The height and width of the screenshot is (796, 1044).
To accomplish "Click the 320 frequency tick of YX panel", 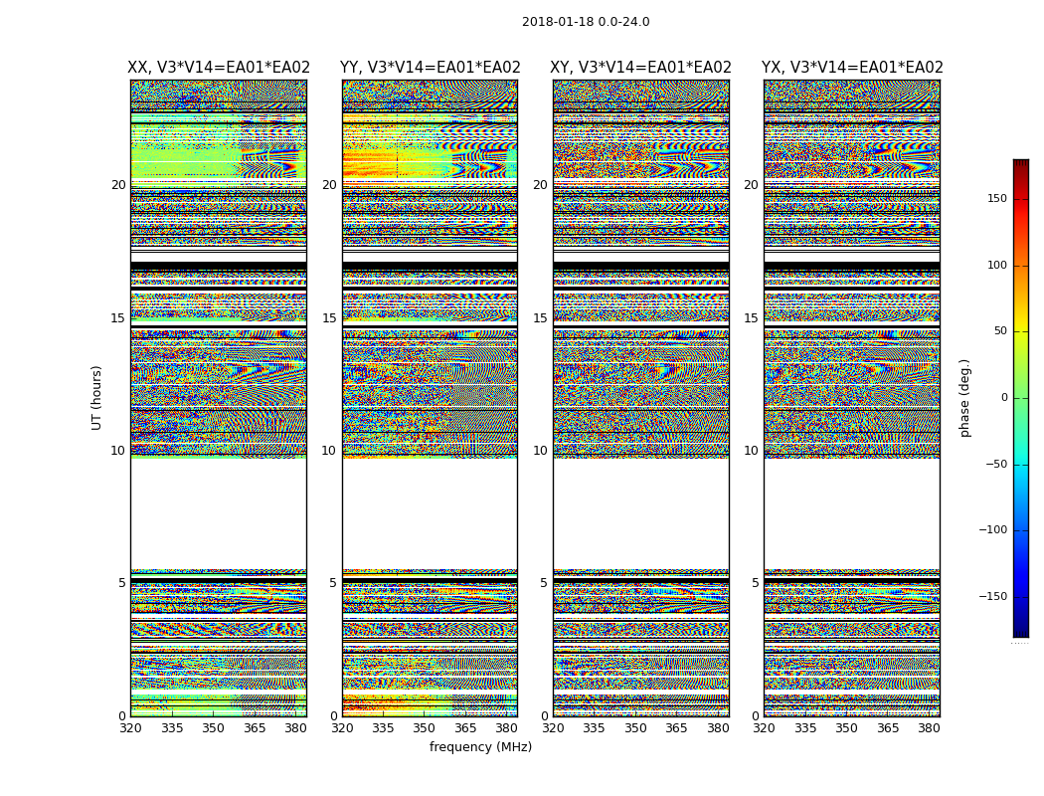I will 765,728.
